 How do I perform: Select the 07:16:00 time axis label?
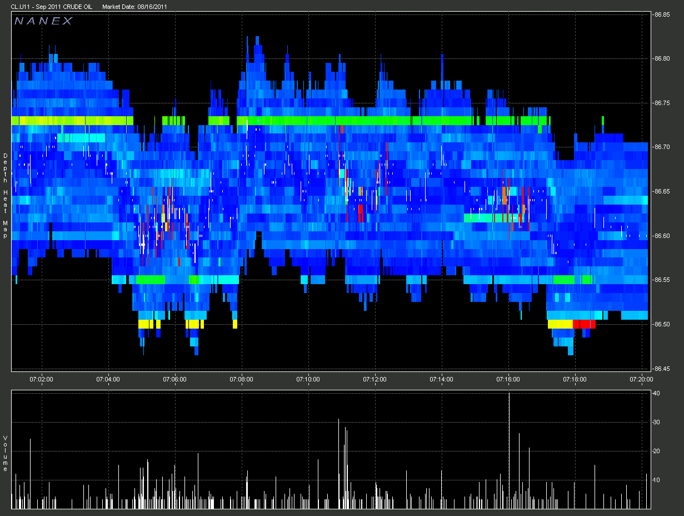click(508, 379)
